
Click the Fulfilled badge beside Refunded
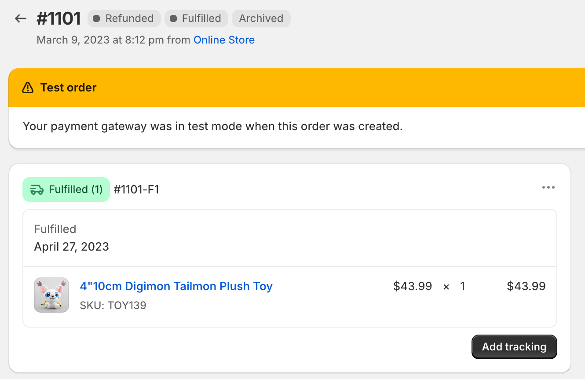196,18
